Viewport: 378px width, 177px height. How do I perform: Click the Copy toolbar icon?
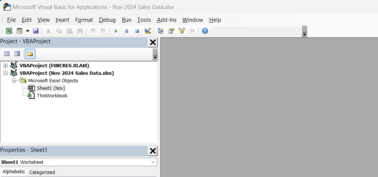(x=59, y=31)
